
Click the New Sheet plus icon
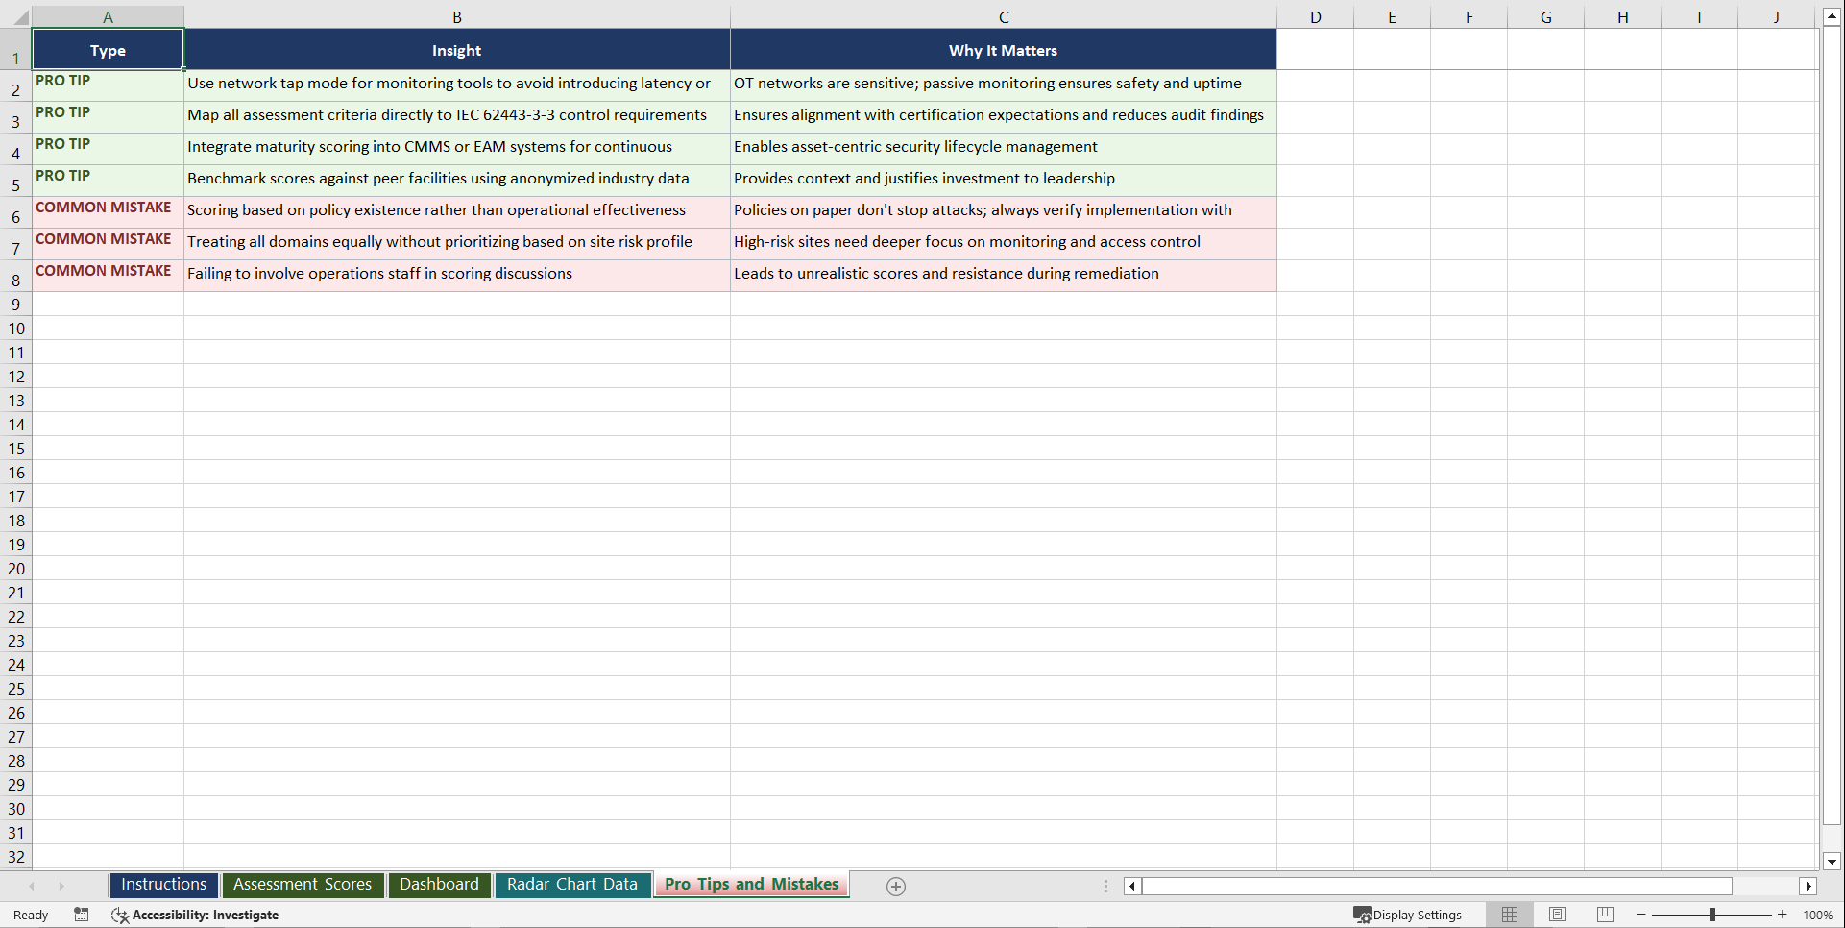point(895,886)
